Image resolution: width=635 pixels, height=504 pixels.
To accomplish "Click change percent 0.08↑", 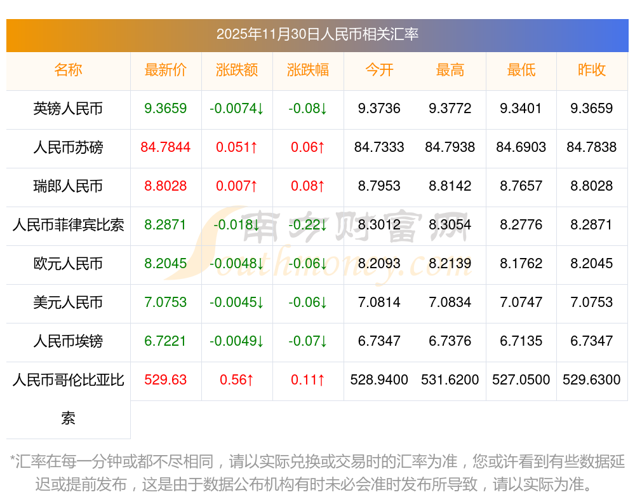I will (x=308, y=186).
